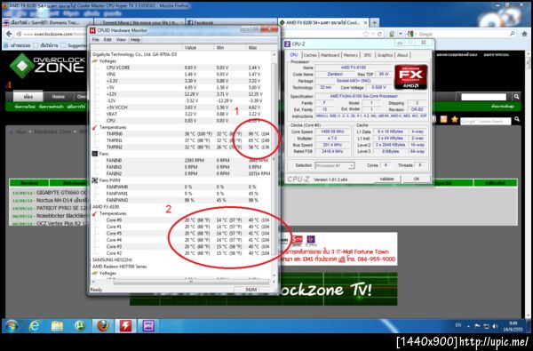This screenshot has width=533, height=351.
Task: Bookmark this page with the star icon
Action: 366,34
